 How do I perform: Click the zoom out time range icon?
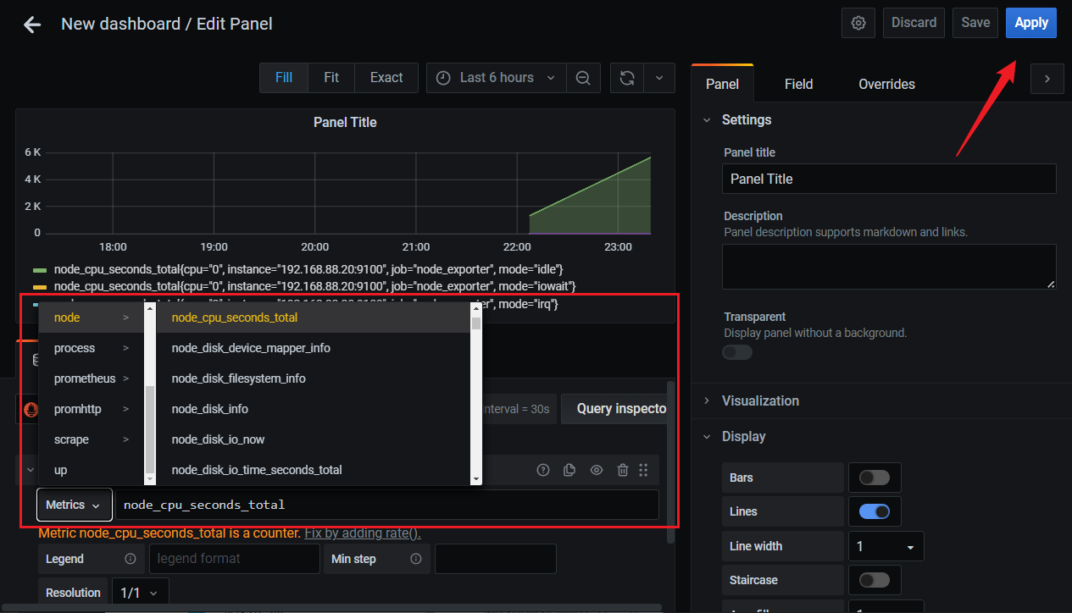(583, 78)
